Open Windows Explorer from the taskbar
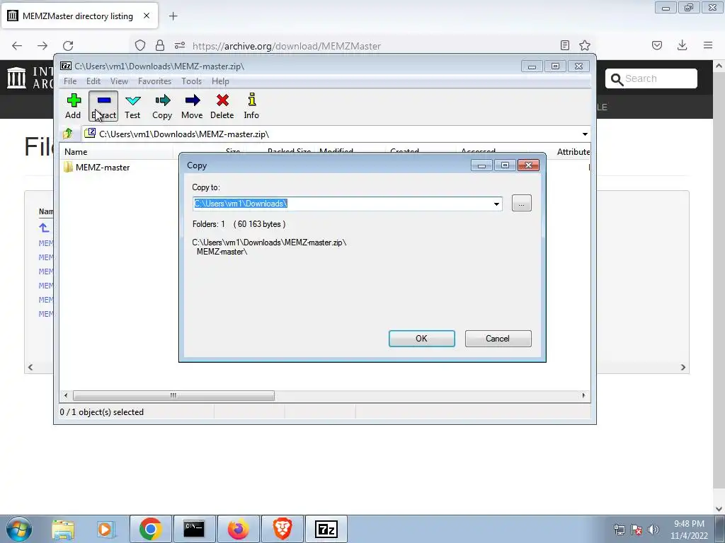The image size is (725, 543). click(x=63, y=529)
